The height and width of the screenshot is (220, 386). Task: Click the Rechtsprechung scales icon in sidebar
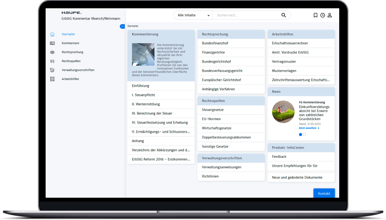pyautogui.click(x=52, y=52)
